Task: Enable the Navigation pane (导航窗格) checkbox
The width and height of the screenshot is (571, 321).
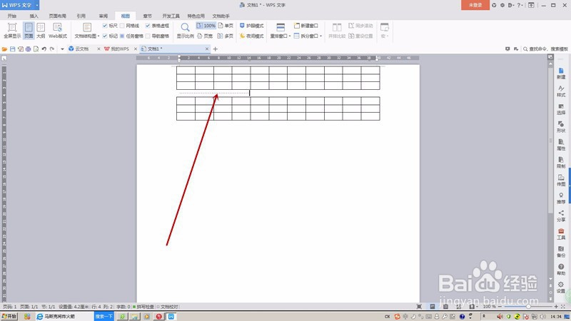Action: [148, 36]
